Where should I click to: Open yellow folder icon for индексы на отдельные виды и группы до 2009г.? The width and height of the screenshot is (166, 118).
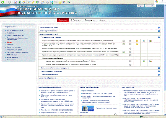pos(137,44)
